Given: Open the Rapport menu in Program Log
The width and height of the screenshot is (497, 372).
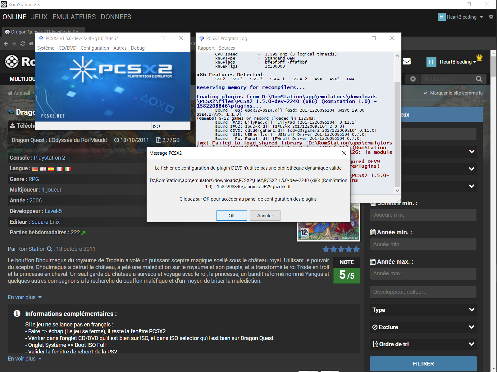Looking at the screenshot, I should [x=206, y=48].
